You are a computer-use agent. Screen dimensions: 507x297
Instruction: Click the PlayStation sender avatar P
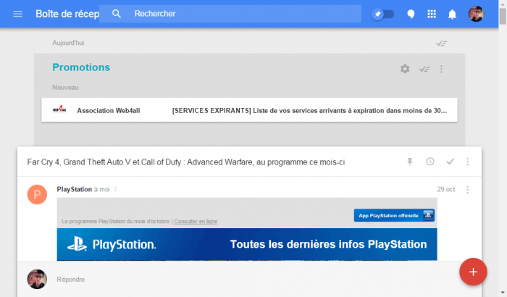point(37,194)
